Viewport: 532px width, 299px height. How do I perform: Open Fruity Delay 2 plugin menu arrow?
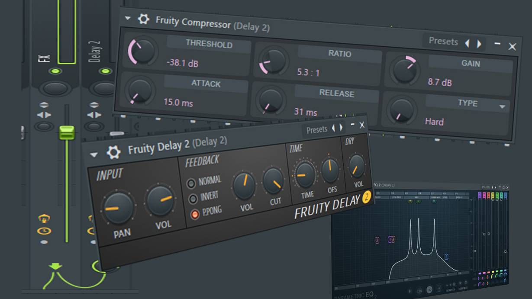click(x=94, y=154)
